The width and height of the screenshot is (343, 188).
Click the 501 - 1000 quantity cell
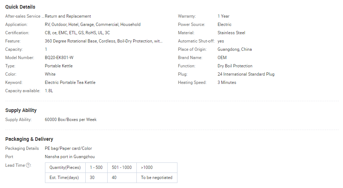coord(122,167)
